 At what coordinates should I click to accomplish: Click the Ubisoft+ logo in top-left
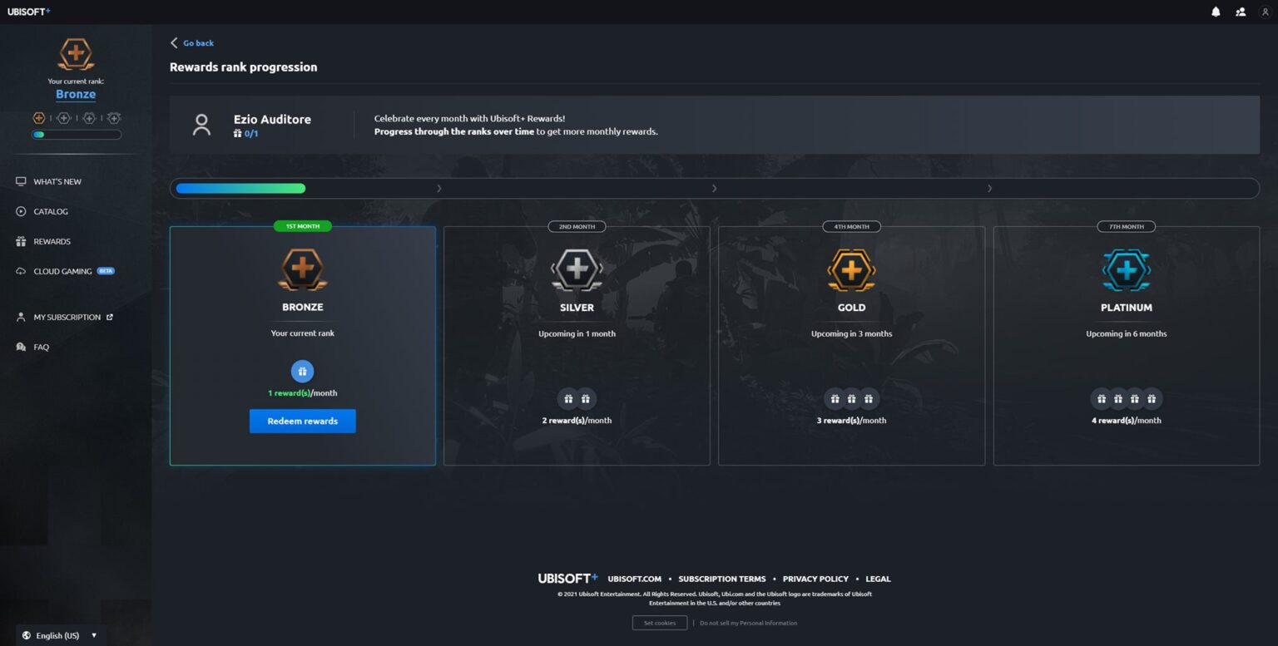[29, 12]
